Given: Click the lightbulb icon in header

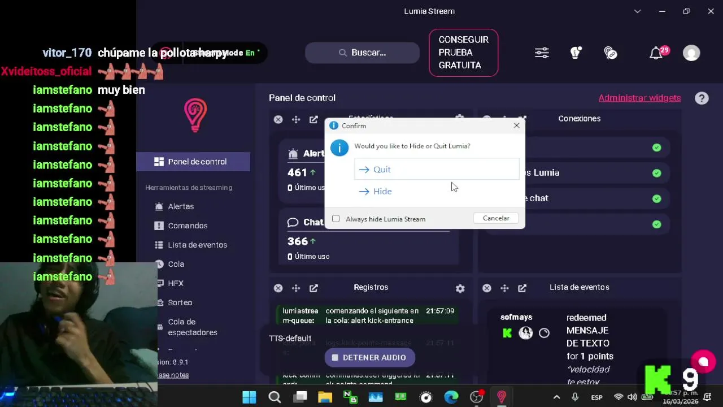Looking at the screenshot, I should pyautogui.click(x=576, y=53).
